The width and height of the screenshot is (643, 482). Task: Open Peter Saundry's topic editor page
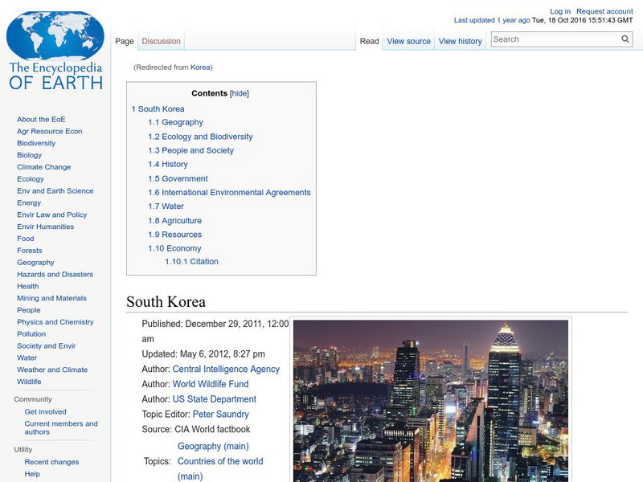(x=222, y=415)
